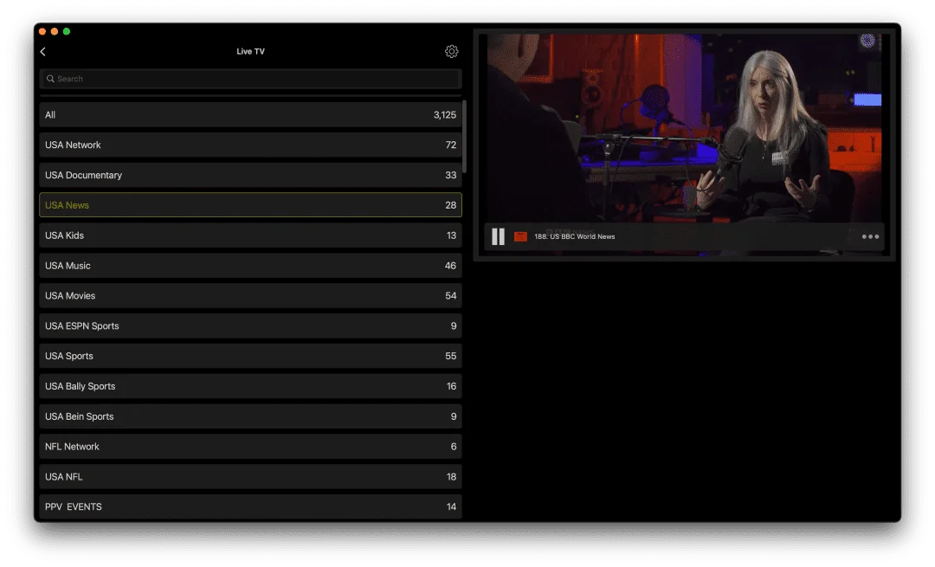Image resolution: width=935 pixels, height=567 pixels.
Task: Go back using the left chevron
Action: click(x=43, y=52)
